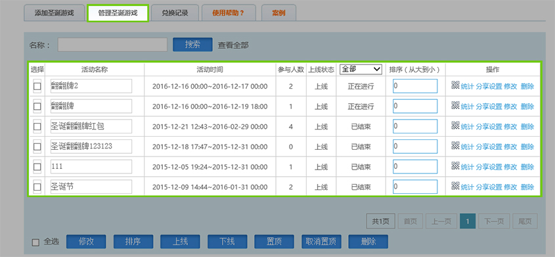Viewport: 555px width, 257px height.
Task: Open 分享设置 for the 翻翻牌2 row
Action: (489, 86)
